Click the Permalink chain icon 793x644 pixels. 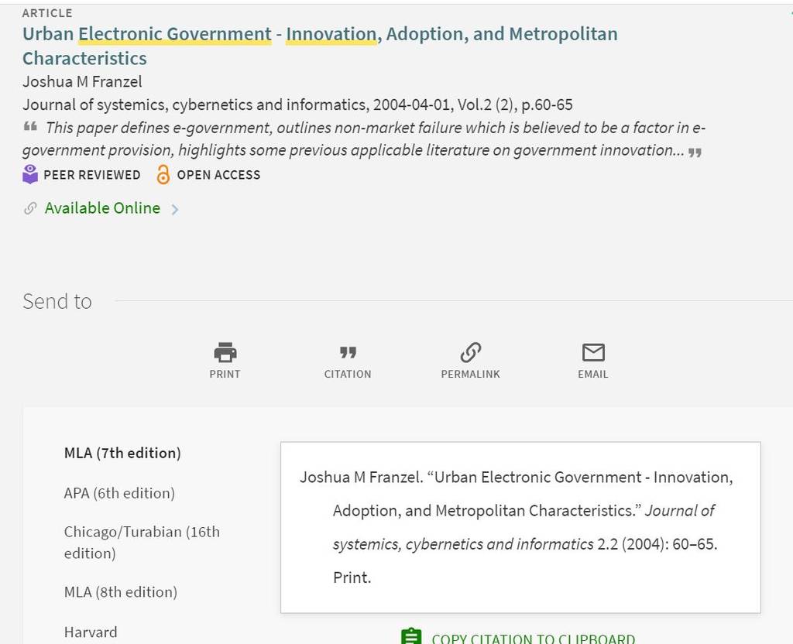point(470,352)
